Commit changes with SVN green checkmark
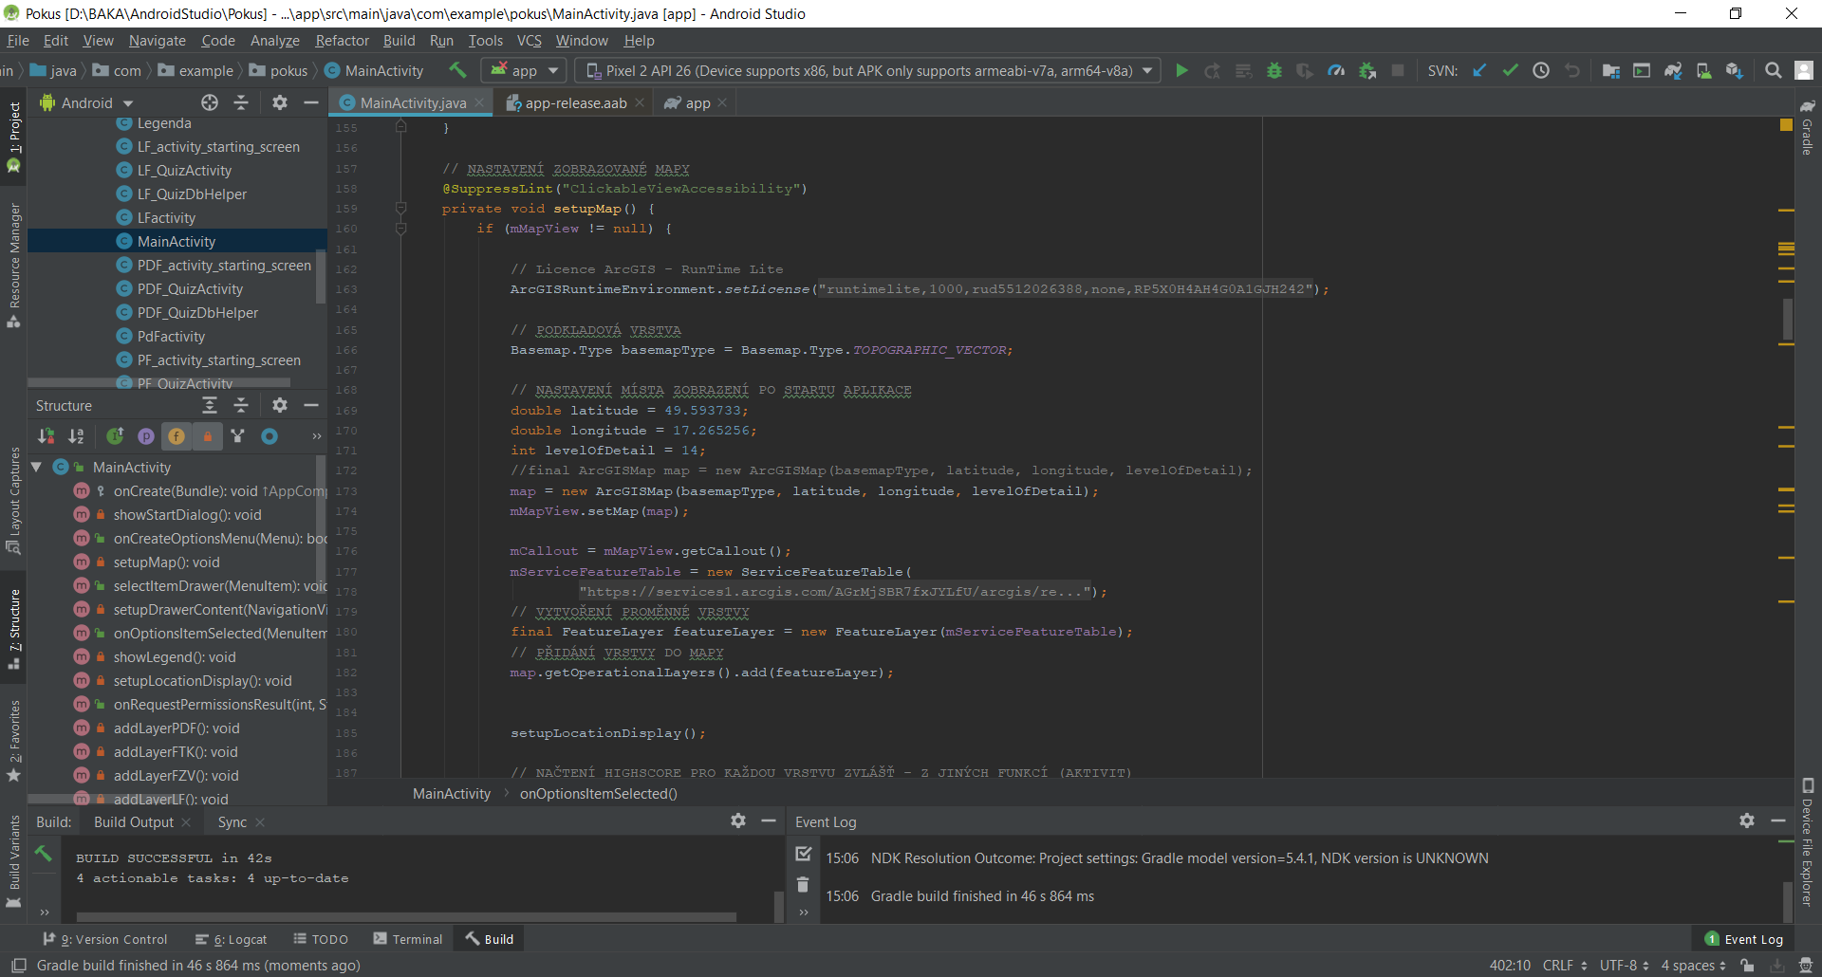Screen dimensions: 1822x977 click(x=1510, y=71)
